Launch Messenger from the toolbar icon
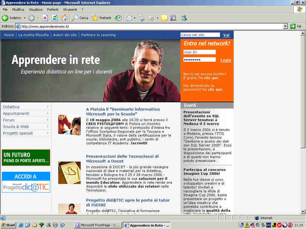Viewport: 306px width, 229px height. [x=183, y=18]
